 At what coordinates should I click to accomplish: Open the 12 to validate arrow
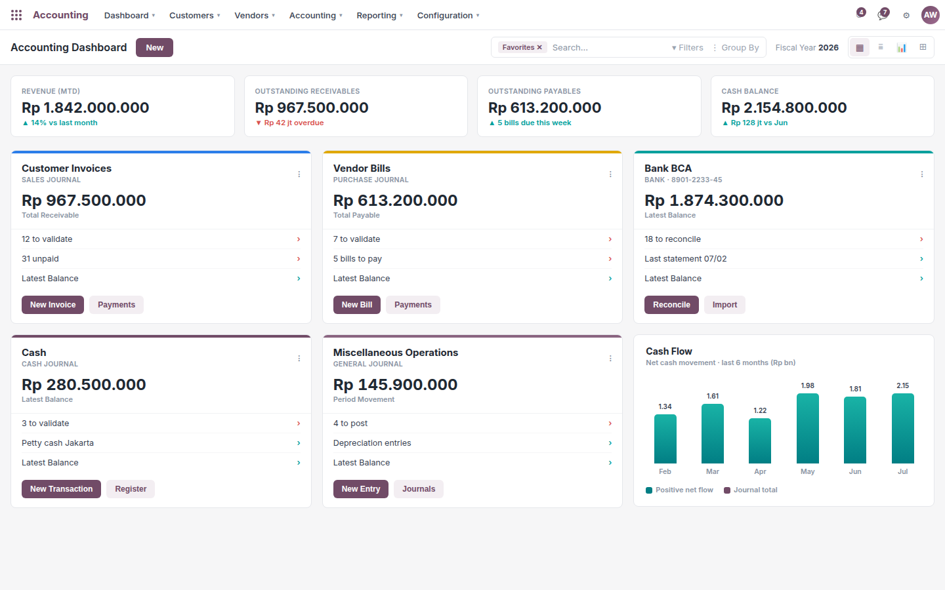coord(299,239)
